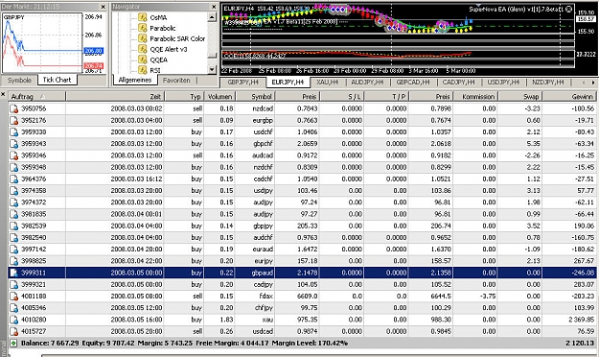599x357 pixels.
Task: Click order icon of order 4015727
Action: (14, 332)
